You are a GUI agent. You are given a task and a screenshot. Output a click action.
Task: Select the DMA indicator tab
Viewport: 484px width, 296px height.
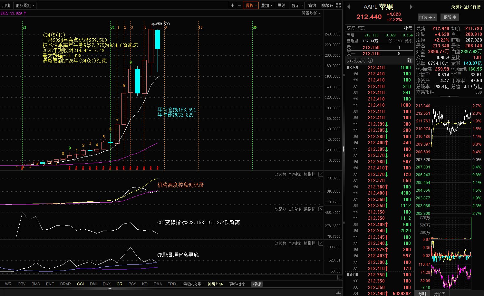tap(158, 284)
